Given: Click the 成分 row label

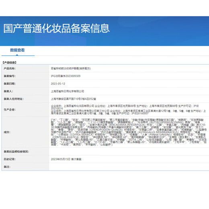Looking at the screenshot, I should tap(7, 132).
